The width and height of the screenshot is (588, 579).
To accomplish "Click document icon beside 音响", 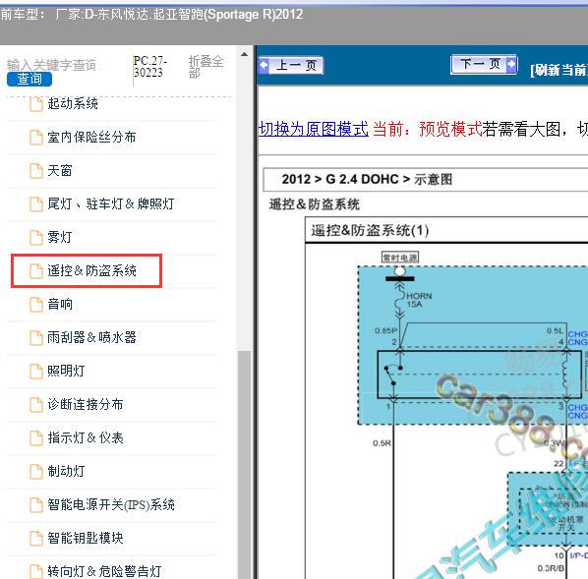I will [36, 304].
